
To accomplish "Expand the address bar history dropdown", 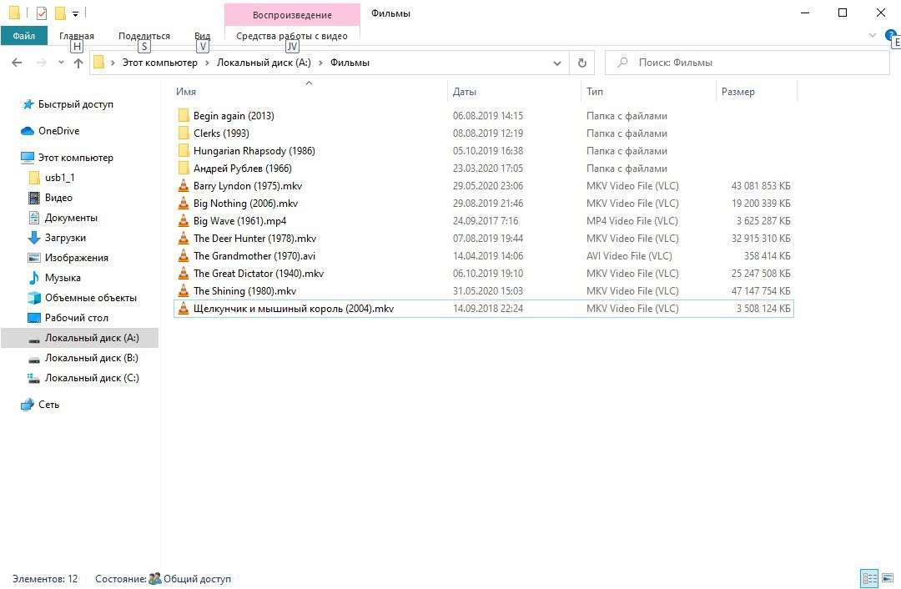I will coord(556,63).
